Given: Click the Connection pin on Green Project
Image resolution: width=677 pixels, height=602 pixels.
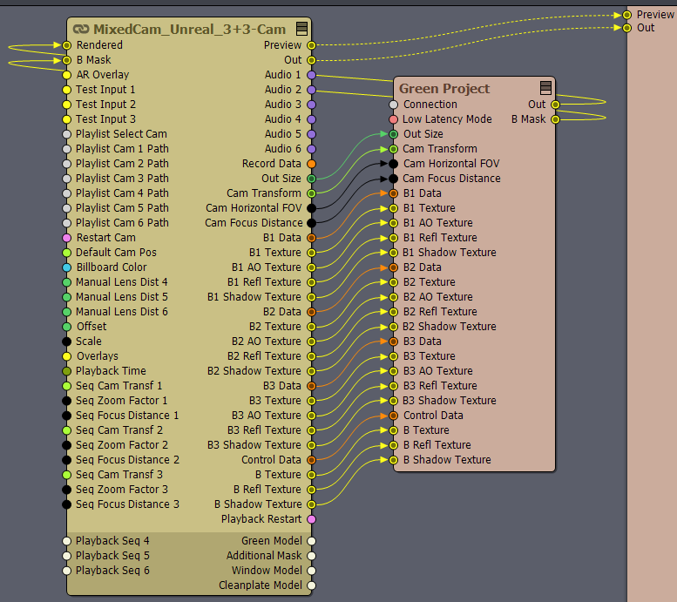Looking at the screenshot, I should pos(394,105).
